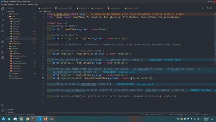The width and height of the screenshot is (216, 122).
Task: Open the volume control in system tray
Action: (198, 119)
